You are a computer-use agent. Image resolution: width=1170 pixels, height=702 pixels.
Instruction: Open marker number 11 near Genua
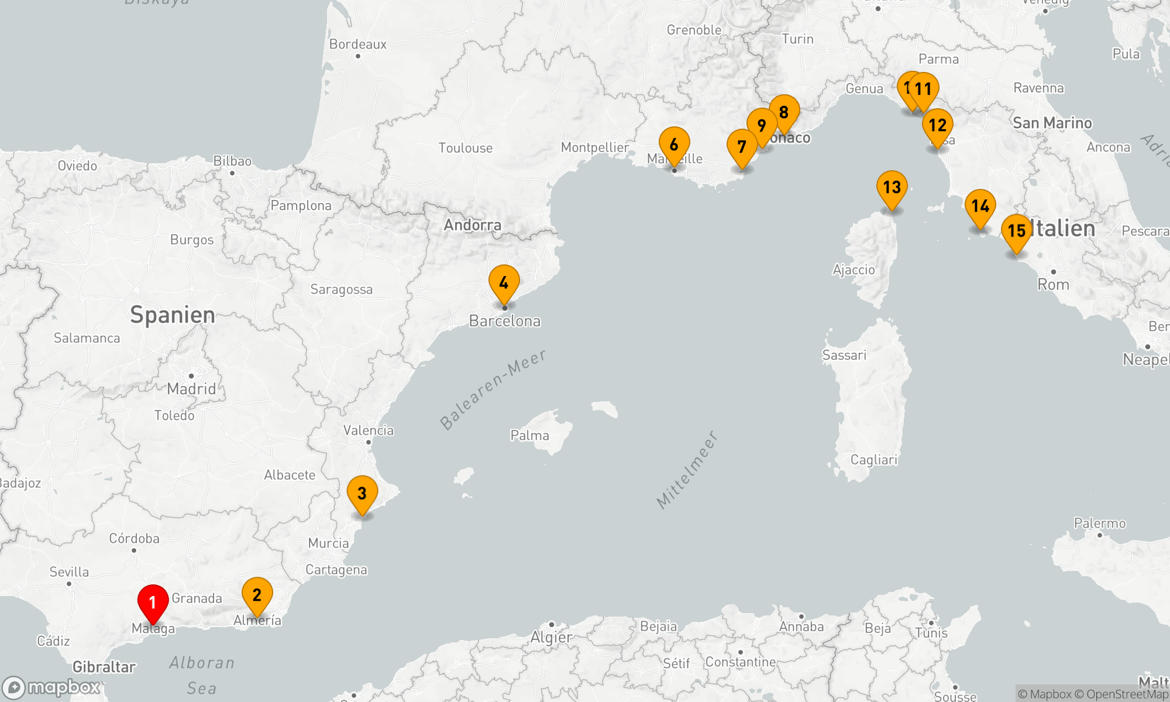coord(924,89)
